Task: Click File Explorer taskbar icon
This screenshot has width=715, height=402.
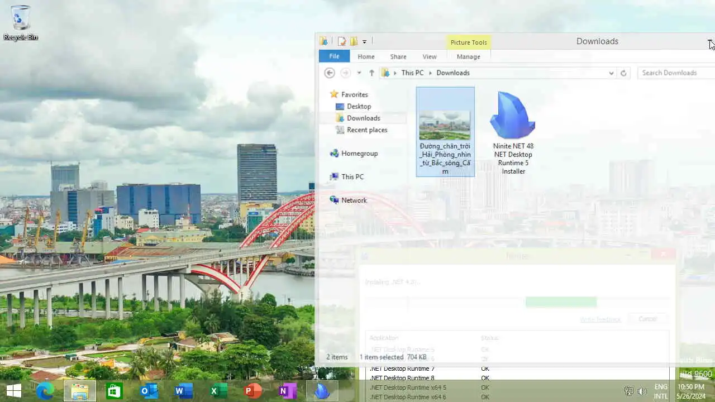Action: point(80,391)
